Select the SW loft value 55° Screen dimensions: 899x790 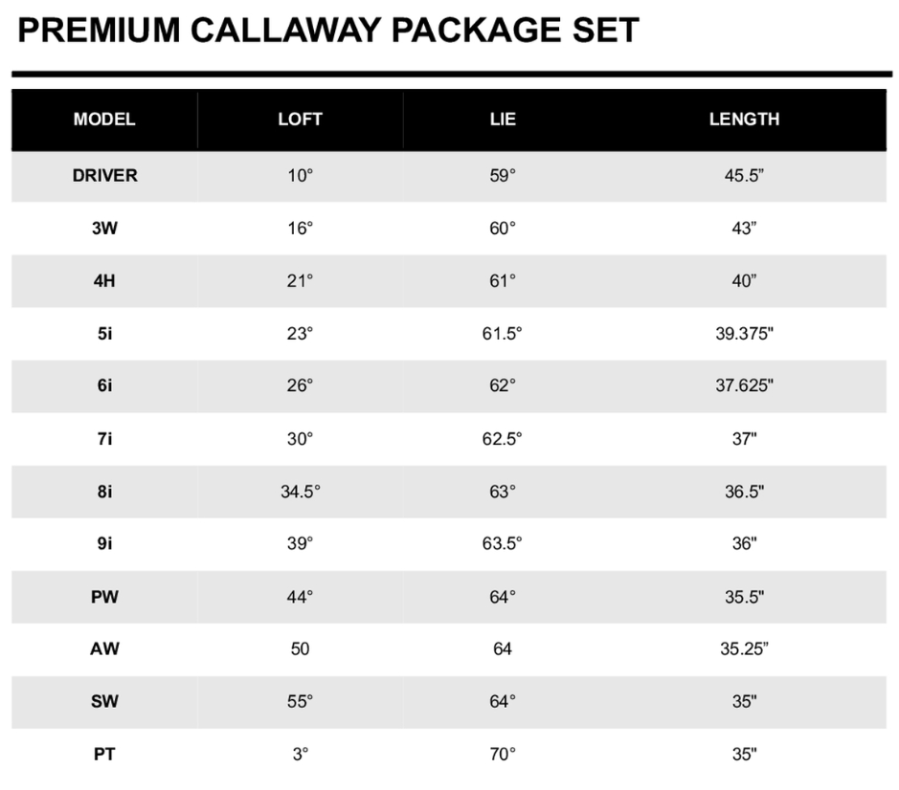pyautogui.click(x=300, y=702)
